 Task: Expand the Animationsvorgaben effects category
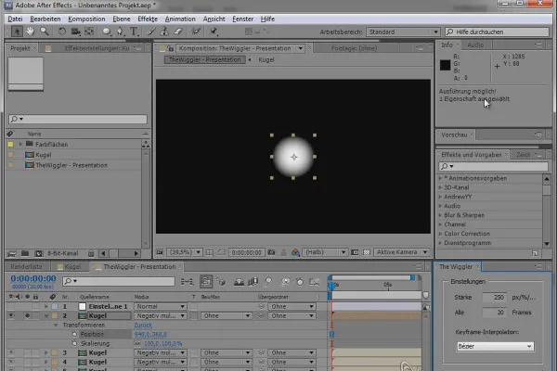point(440,178)
